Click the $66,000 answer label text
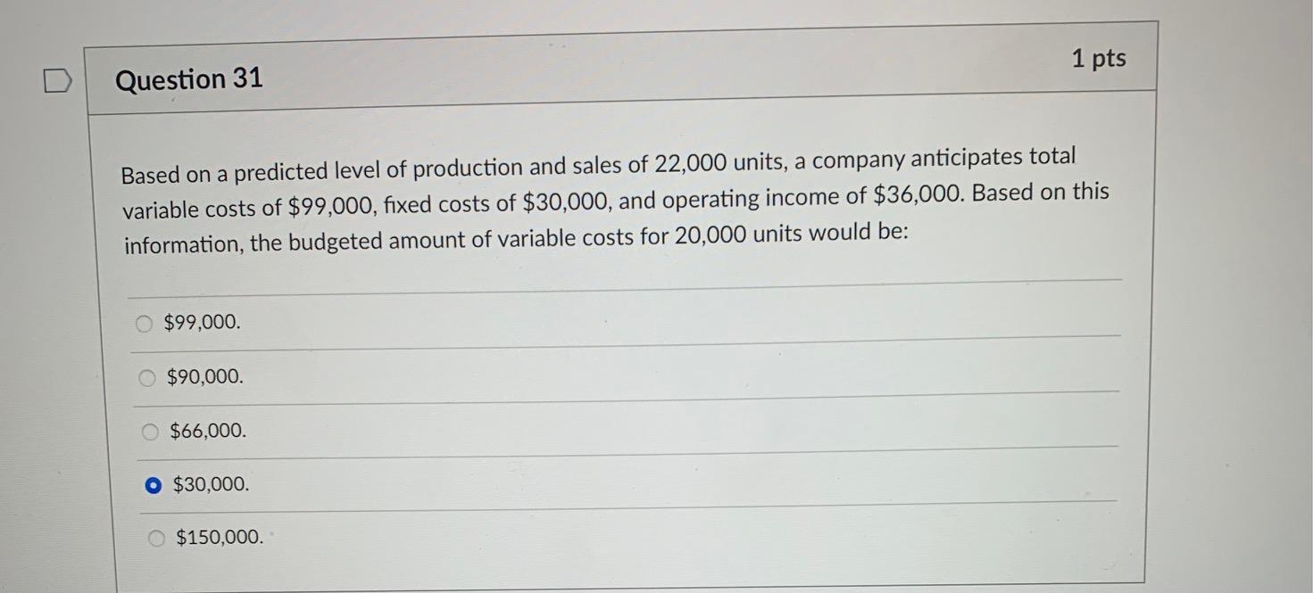The width and height of the screenshot is (1313, 593). coord(206,431)
